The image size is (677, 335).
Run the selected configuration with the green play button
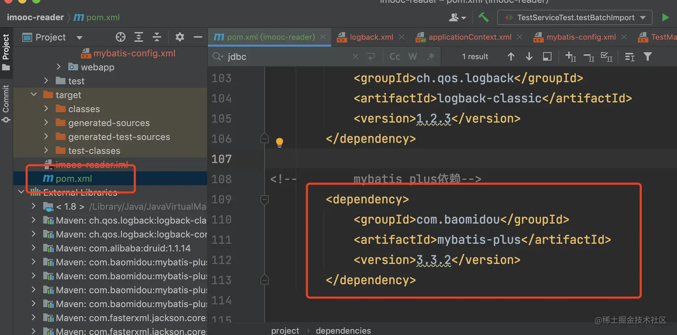665,17
